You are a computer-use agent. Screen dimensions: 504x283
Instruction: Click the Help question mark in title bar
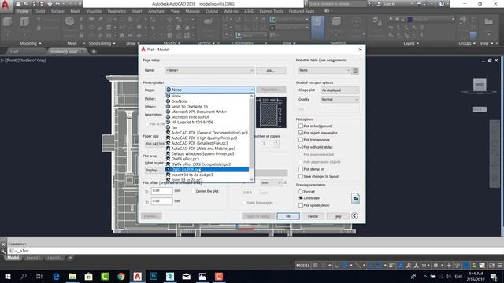coord(442,4)
